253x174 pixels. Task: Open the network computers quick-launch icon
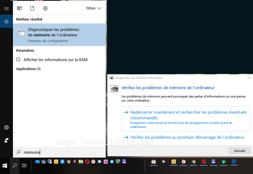pyautogui.click(x=50, y=162)
